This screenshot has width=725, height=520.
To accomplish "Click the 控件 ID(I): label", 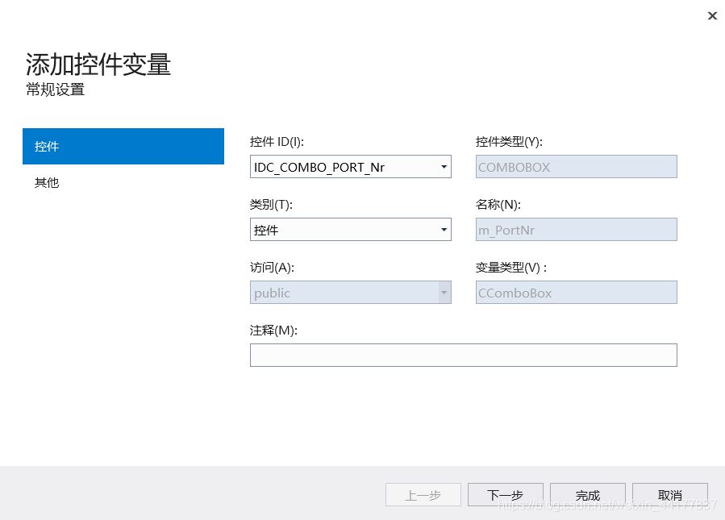I will 277,142.
